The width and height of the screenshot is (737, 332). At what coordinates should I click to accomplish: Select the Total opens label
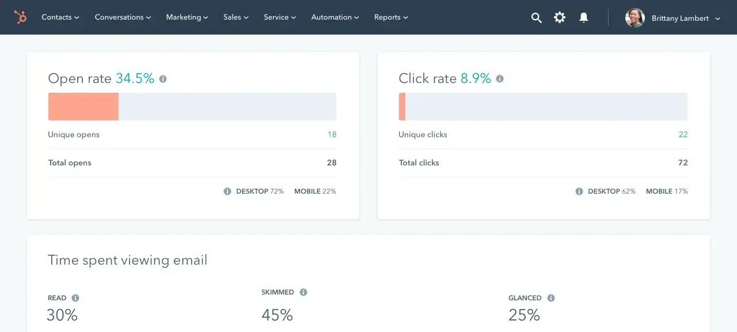pos(70,163)
